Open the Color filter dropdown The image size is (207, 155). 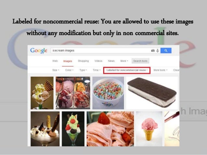pyautogui.click(x=69, y=70)
